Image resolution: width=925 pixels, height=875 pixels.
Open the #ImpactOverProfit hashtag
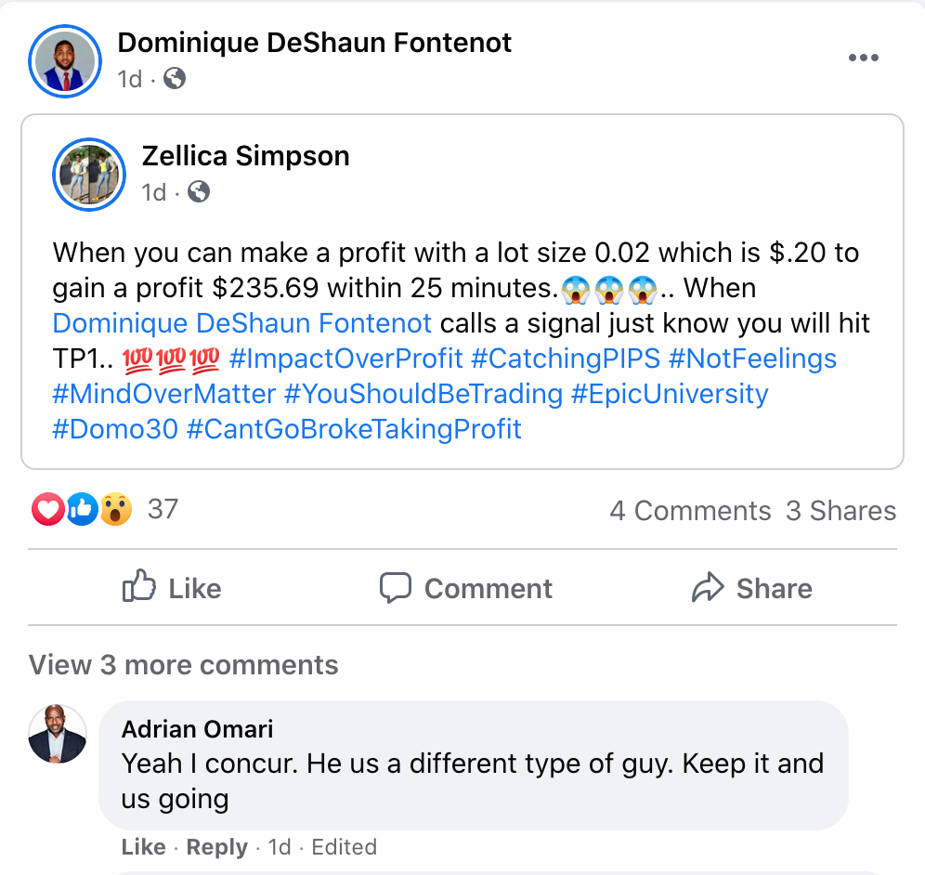pyautogui.click(x=345, y=359)
